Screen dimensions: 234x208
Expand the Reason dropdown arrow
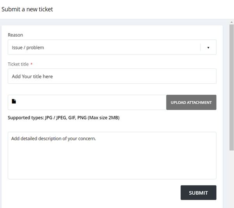(x=208, y=48)
